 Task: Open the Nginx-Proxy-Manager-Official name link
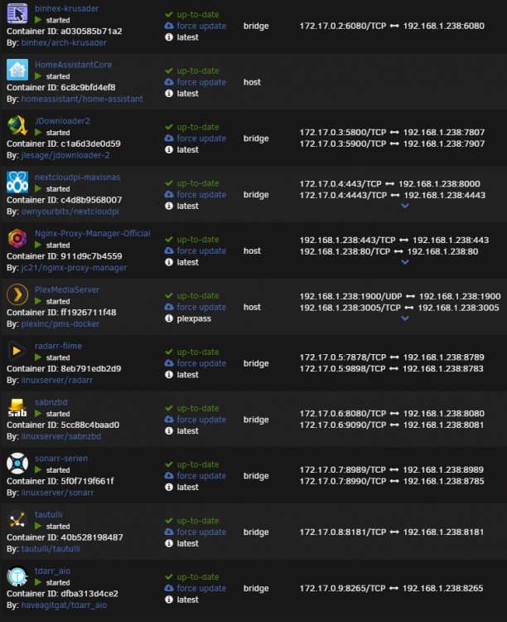pos(92,234)
